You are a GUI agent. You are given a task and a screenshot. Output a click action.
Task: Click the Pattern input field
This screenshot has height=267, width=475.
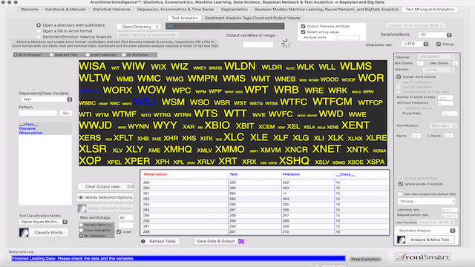[38, 113]
